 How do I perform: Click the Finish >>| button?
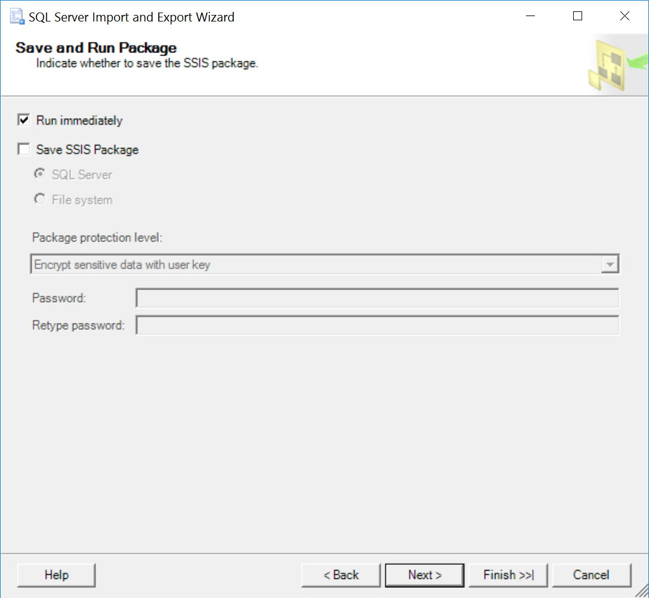508,575
